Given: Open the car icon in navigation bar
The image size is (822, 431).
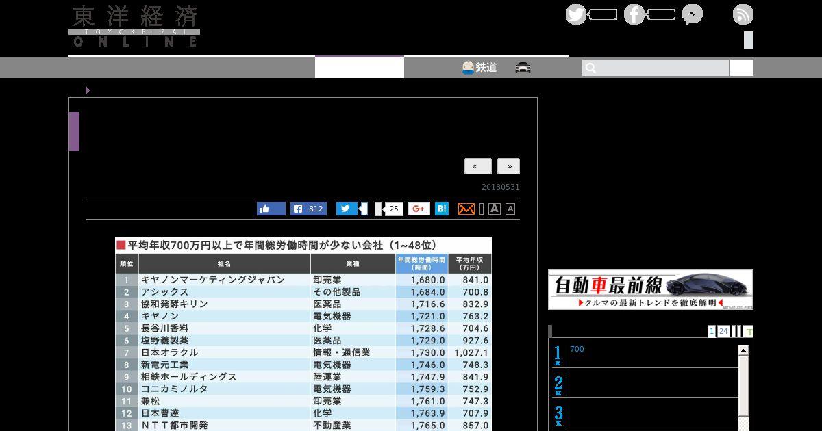Looking at the screenshot, I should click(523, 68).
